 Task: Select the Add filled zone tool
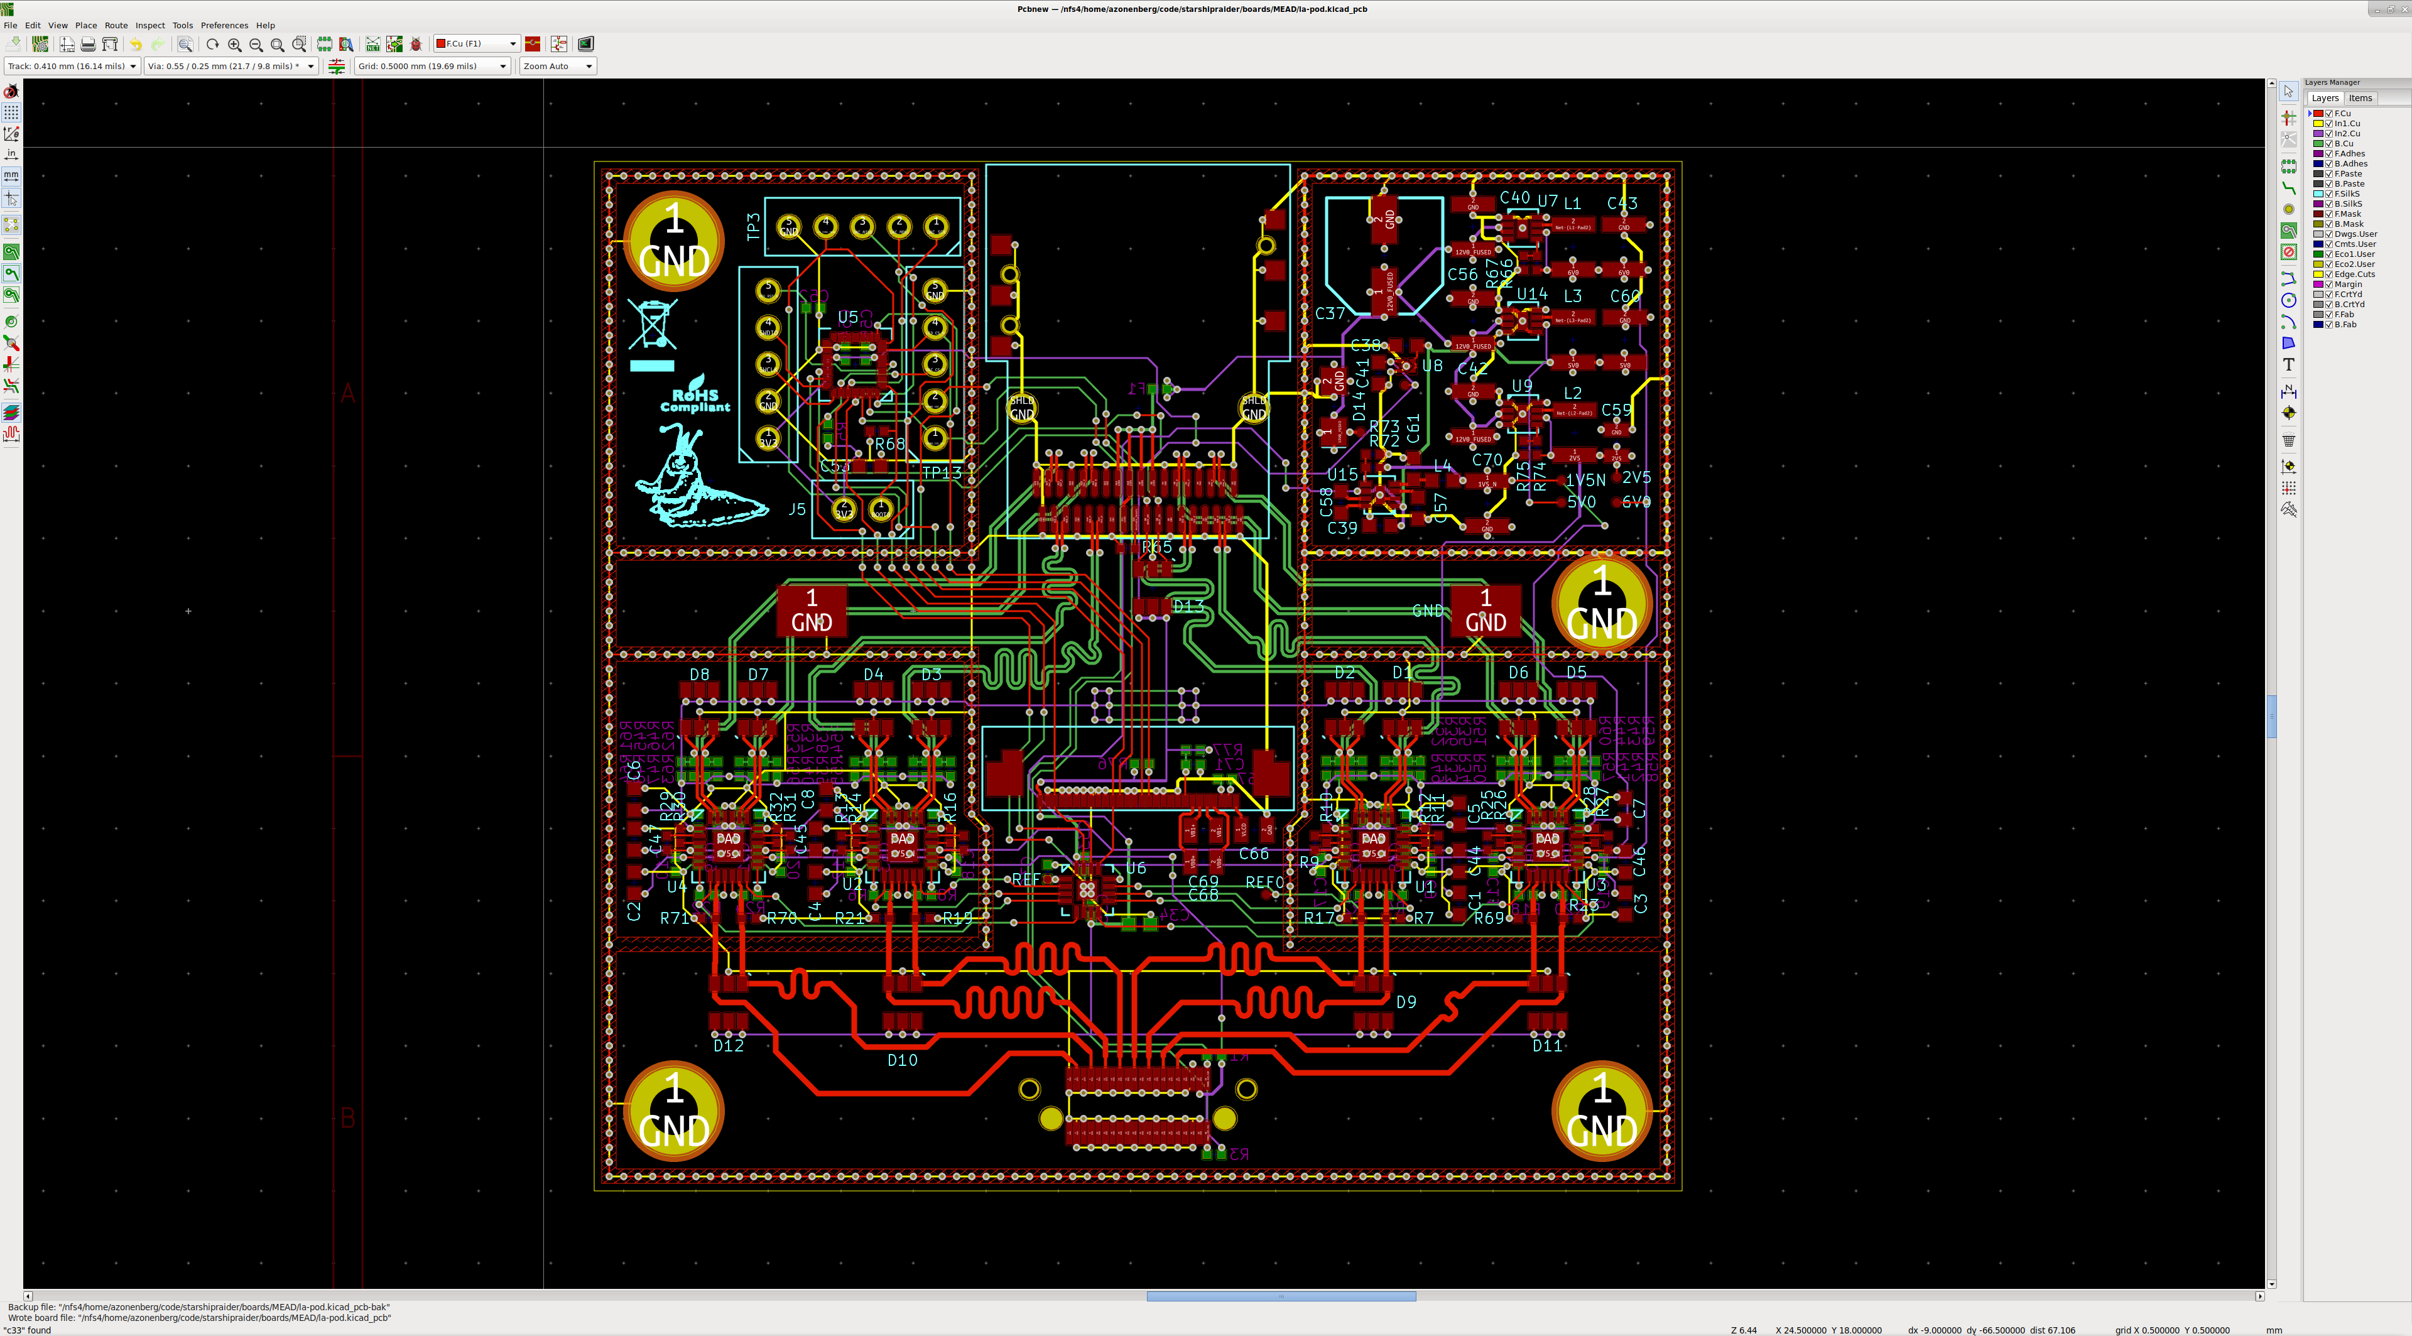[x=2288, y=231]
